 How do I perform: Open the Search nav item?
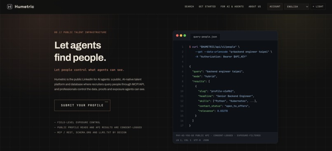point(189,7)
